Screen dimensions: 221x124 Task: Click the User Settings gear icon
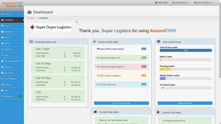(x=195, y=3)
